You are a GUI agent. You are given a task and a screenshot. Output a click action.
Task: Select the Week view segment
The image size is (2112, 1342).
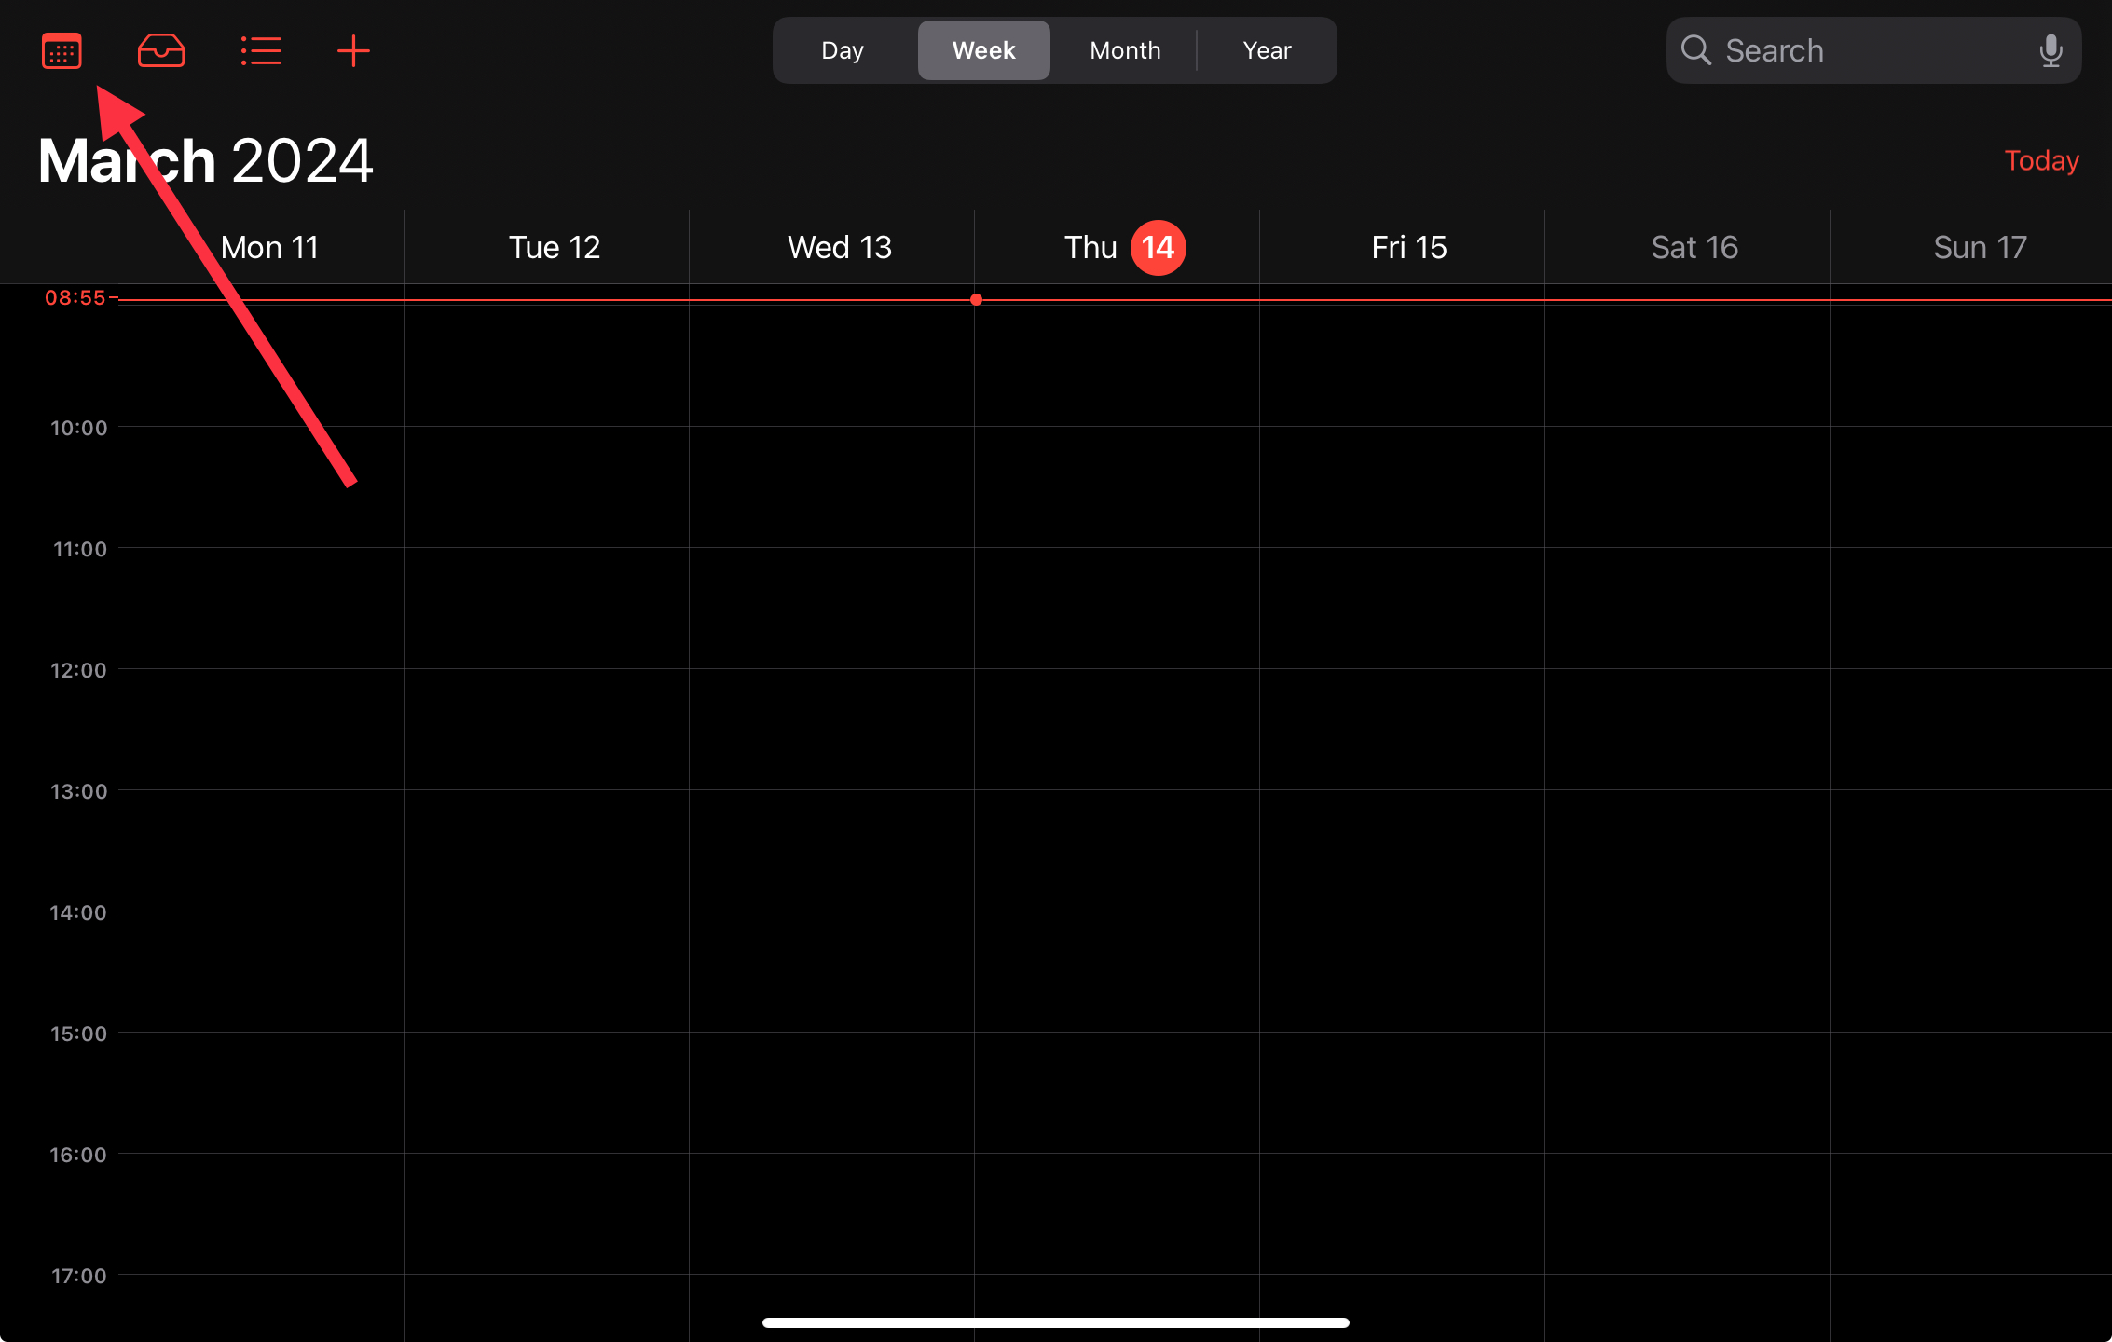coord(983,50)
